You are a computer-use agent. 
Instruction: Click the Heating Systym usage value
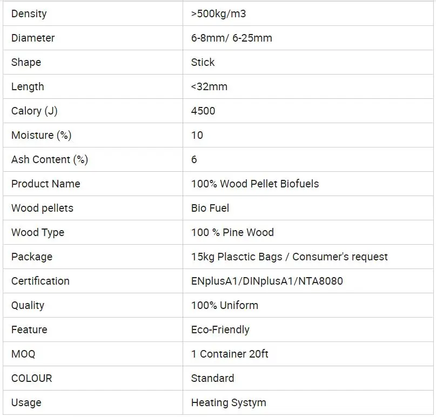(x=228, y=402)
